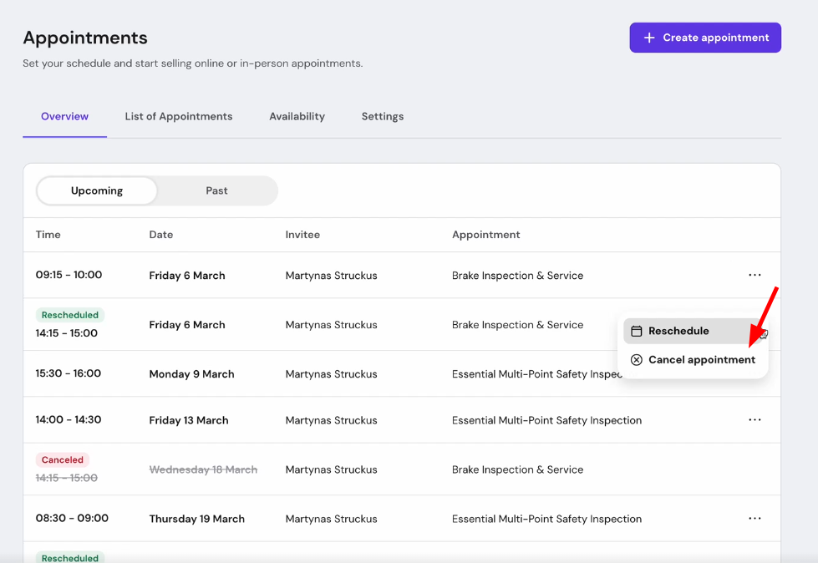Choose Reschedule from the context menu

[678, 331]
